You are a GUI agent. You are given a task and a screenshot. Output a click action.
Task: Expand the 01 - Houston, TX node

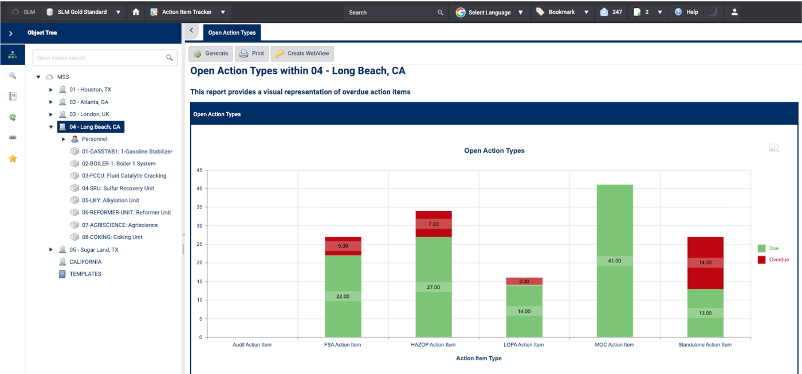(51, 90)
